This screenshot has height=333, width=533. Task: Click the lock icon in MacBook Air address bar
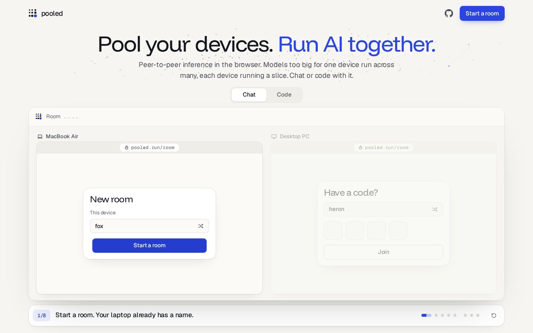click(127, 148)
